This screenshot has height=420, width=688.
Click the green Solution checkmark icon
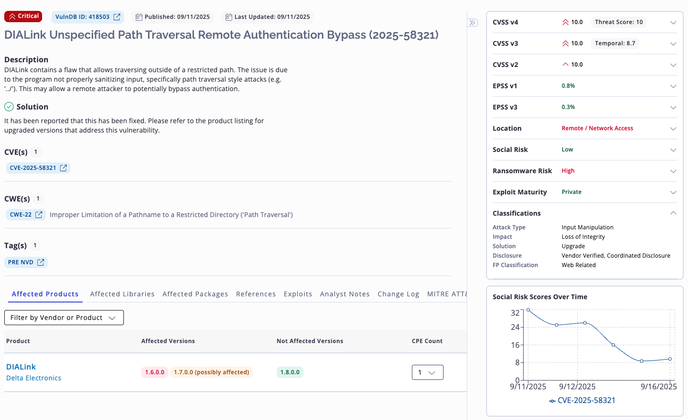9,107
